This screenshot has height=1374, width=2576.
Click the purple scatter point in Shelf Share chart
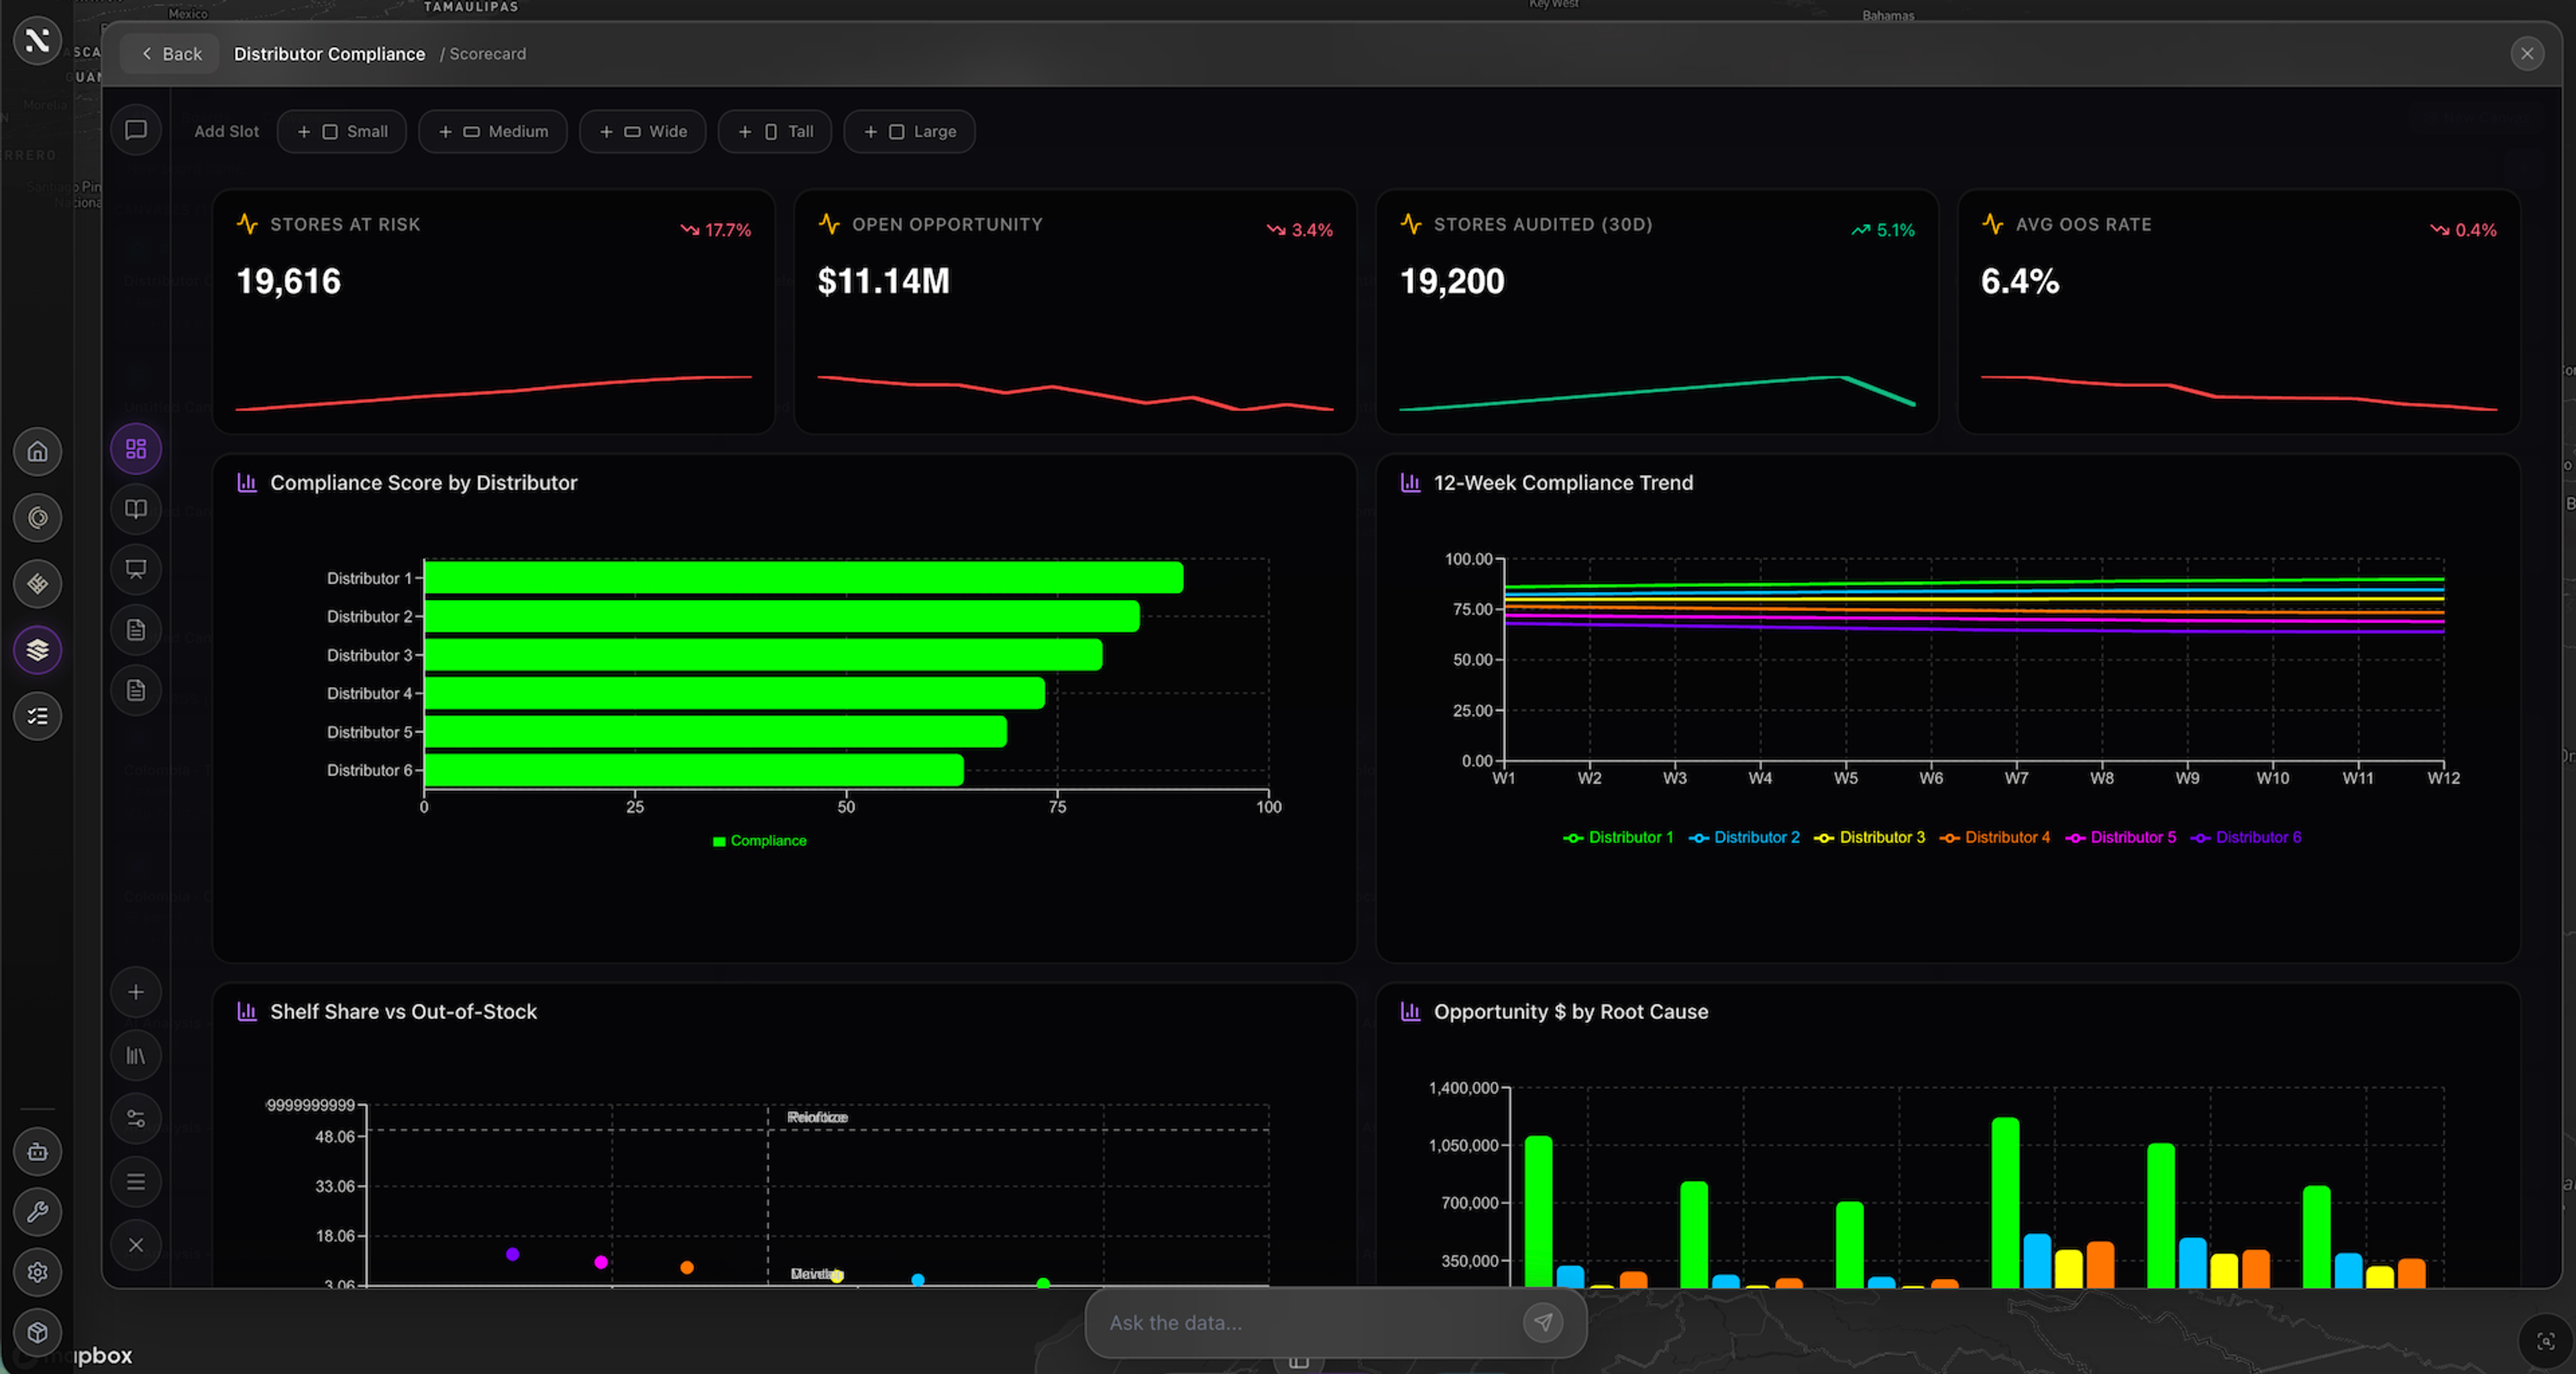tap(513, 1254)
